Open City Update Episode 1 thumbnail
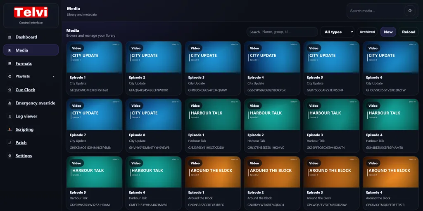Image resolution: width=423 pixels, height=211 pixels. point(94,57)
